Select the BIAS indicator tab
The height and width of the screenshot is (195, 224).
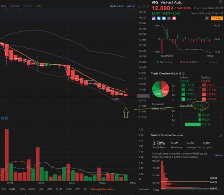(32, 189)
